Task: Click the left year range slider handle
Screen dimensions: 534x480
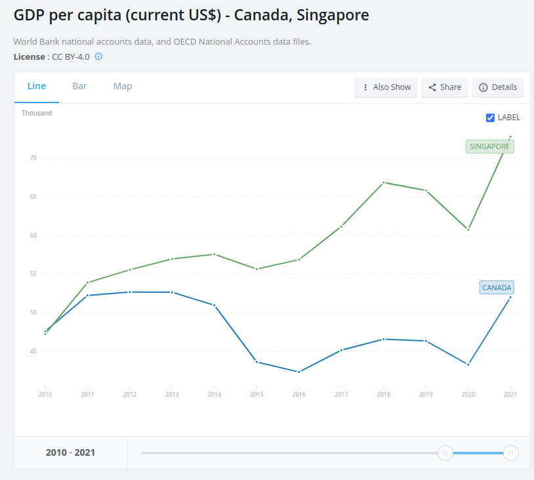Action: [x=445, y=452]
